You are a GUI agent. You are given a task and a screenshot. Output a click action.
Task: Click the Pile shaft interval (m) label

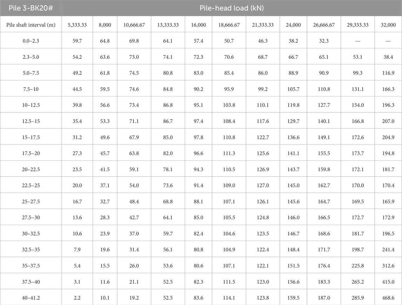(31, 25)
